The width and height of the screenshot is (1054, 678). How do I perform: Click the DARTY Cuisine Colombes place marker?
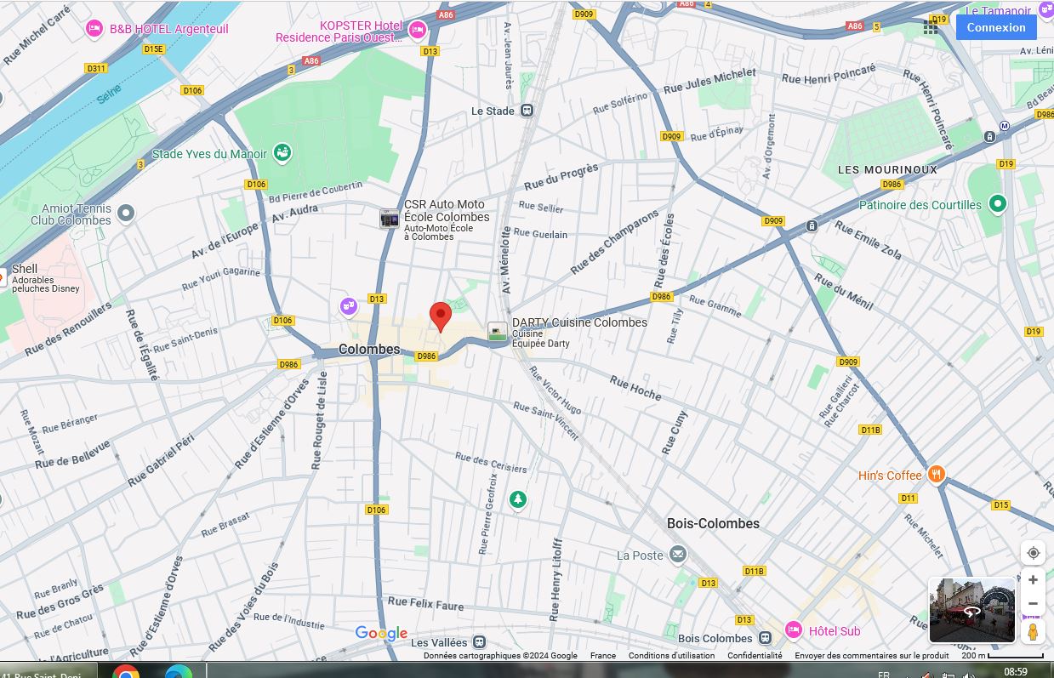click(x=498, y=331)
